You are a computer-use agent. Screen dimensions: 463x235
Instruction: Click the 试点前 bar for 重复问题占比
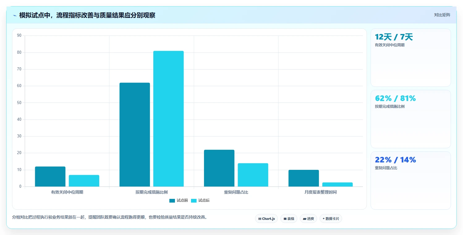coord(219,168)
